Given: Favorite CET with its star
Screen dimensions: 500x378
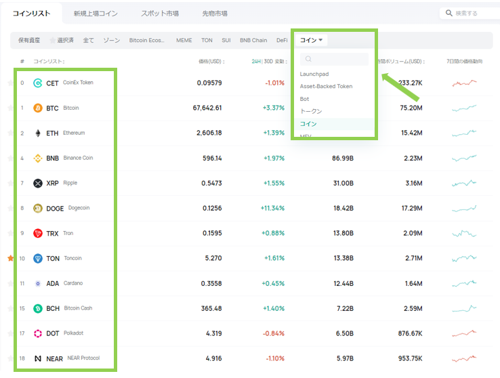Looking at the screenshot, I should tap(11, 83).
